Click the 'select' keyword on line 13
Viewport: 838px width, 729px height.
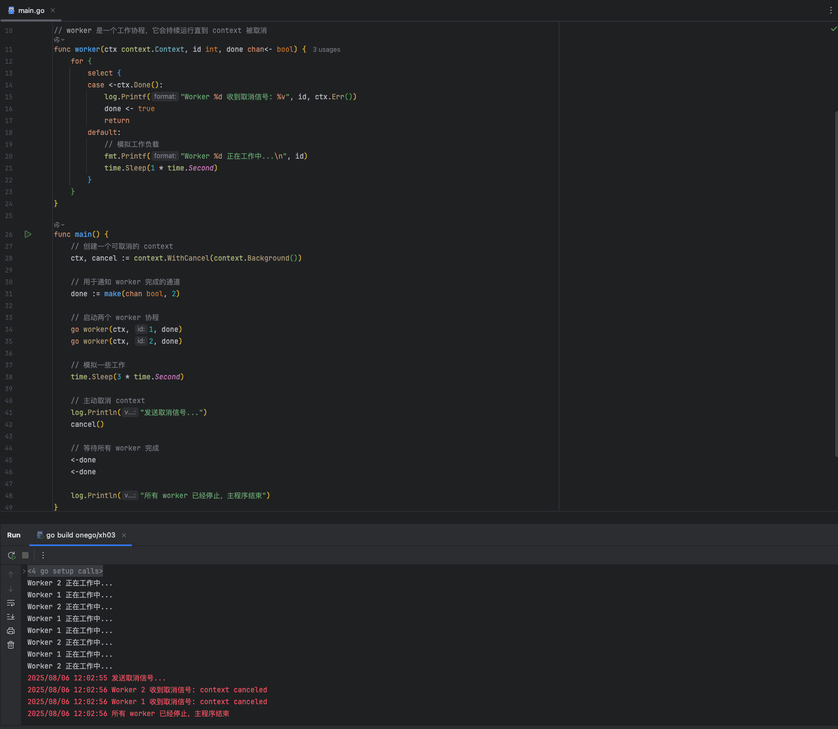[x=100, y=73]
